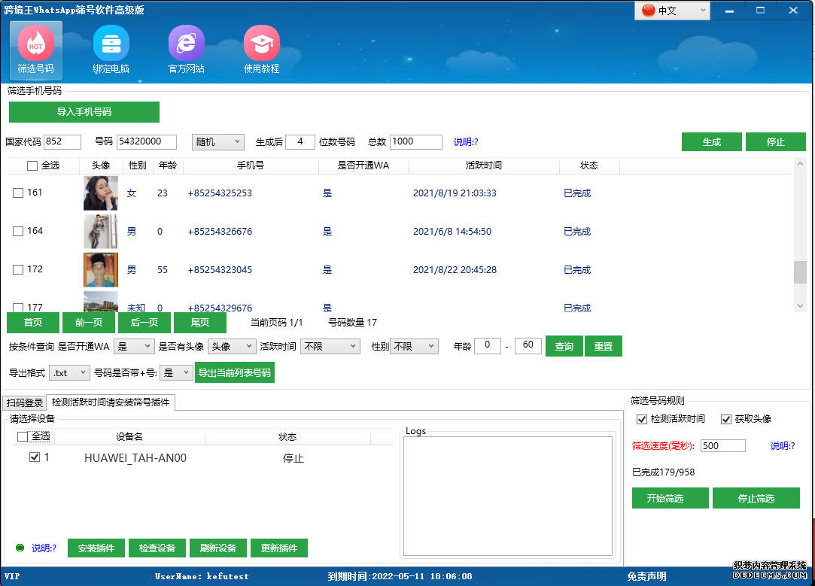
Task: Open the 绑定电脑 toolbar icon
Action: pos(111,50)
